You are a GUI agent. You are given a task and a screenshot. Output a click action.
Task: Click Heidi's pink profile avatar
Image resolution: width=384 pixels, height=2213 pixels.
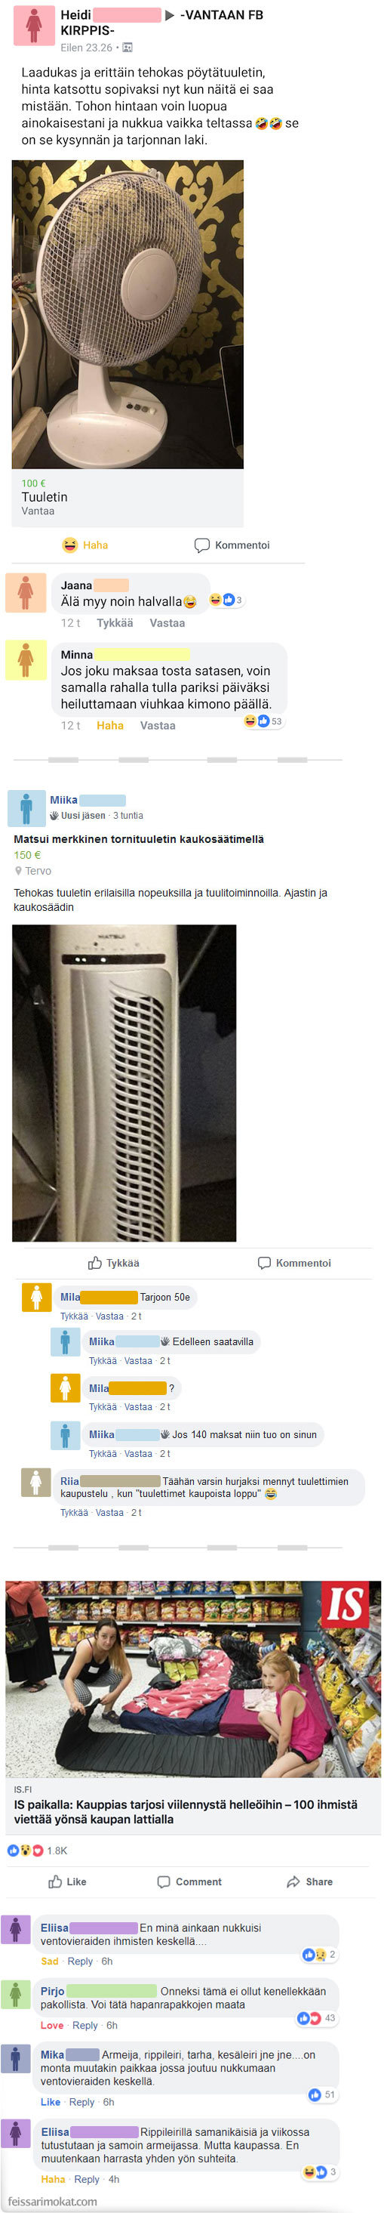coord(33,25)
